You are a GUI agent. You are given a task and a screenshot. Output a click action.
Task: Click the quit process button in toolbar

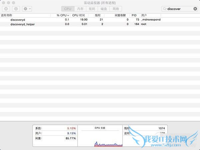point(6,9)
